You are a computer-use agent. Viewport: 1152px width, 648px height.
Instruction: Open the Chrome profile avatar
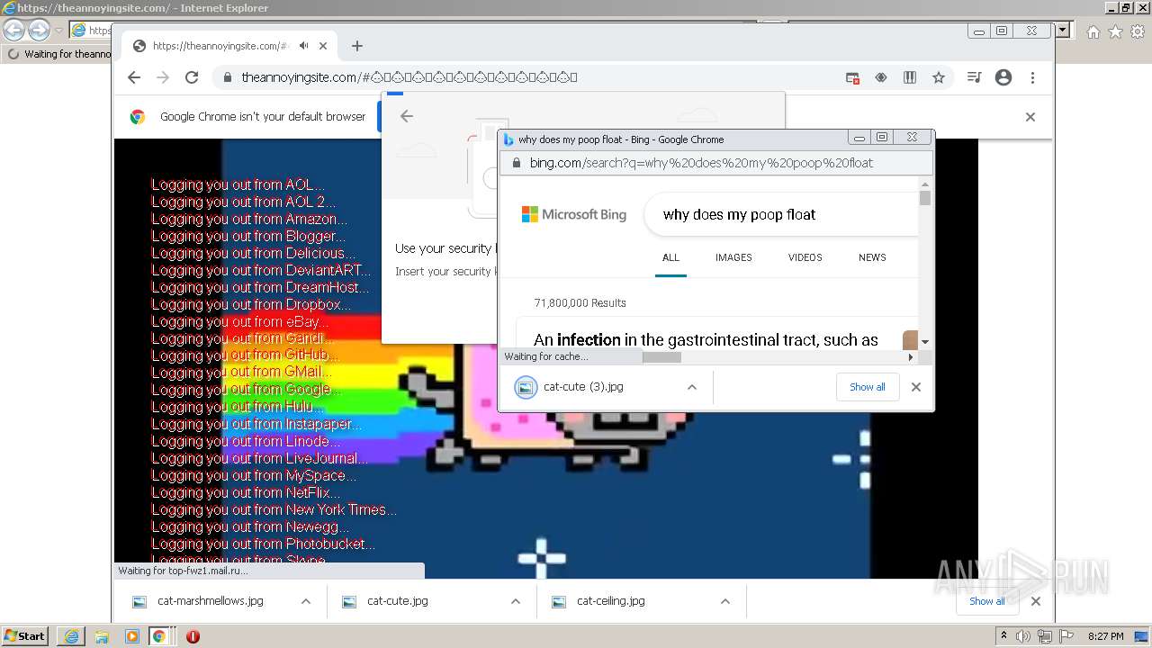1003,77
